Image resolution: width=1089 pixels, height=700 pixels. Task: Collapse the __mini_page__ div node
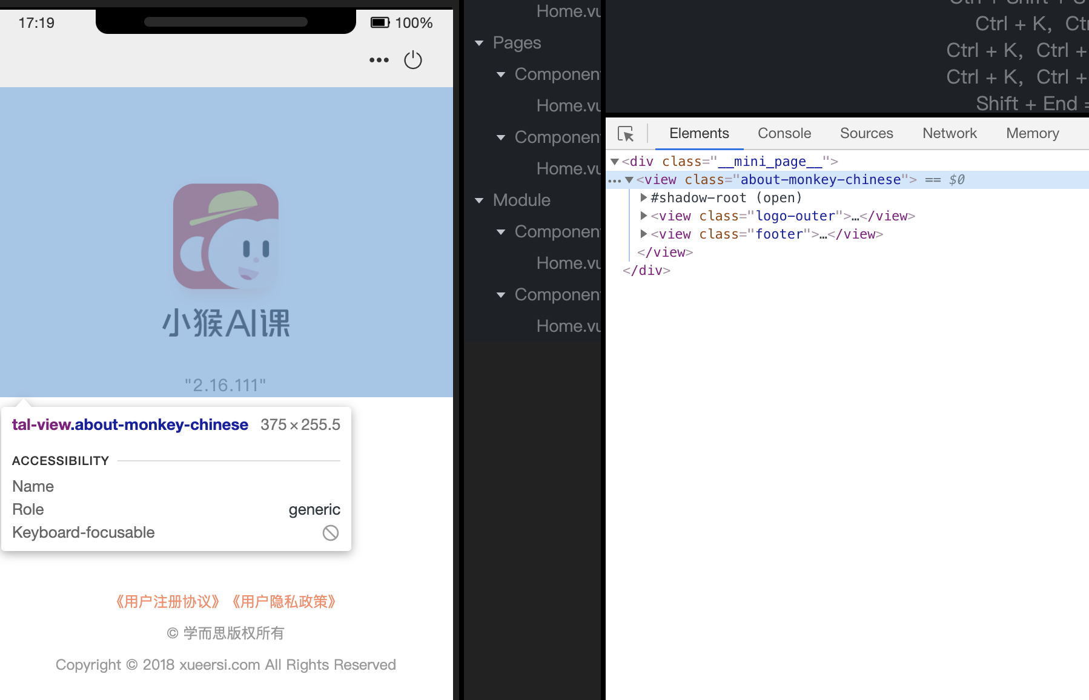tap(615, 162)
